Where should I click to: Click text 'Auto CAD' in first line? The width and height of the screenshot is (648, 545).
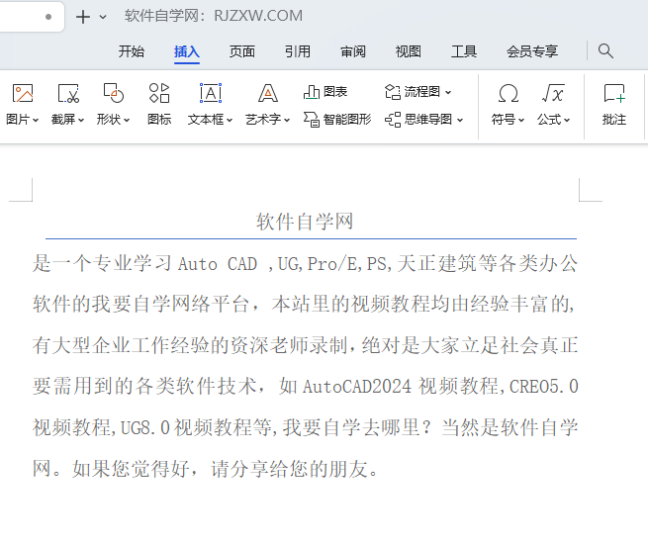coord(218,264)
